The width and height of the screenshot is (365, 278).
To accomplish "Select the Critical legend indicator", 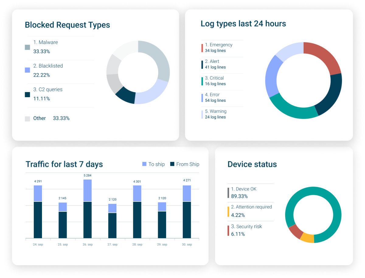I will click(201, 81).
